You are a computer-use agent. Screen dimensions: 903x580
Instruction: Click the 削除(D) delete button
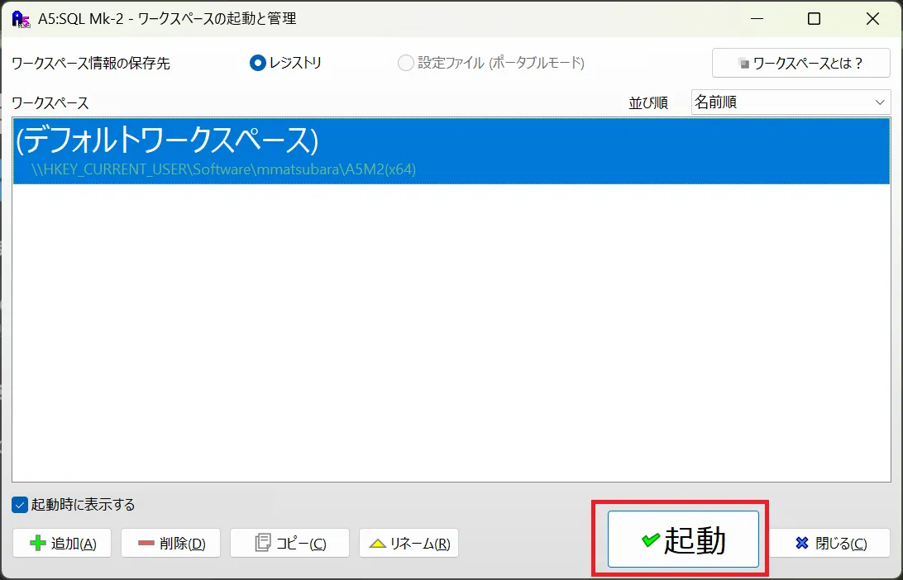[x=170, y=543]
